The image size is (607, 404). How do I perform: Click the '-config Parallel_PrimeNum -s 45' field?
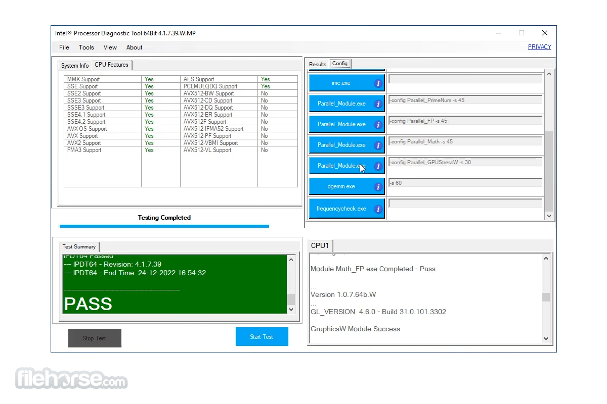[x=465, y=100]
